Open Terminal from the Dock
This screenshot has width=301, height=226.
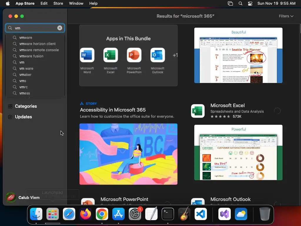[168, 214]
